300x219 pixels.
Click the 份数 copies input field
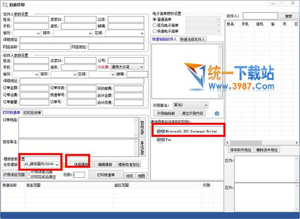pyautogui.click(x=79, y=175)
